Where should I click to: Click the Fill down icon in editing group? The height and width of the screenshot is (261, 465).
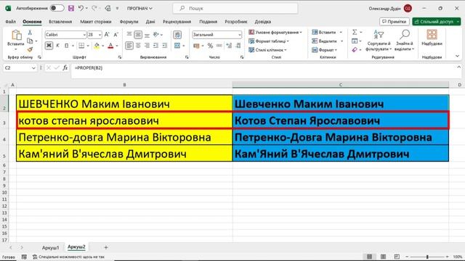(x=355, y=41)
